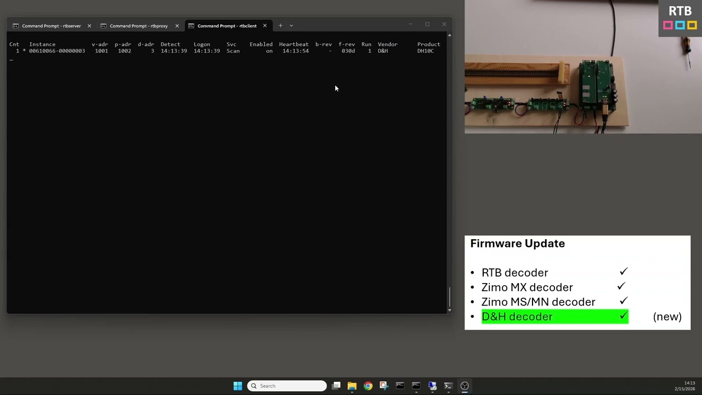Click the Logon column header
The width and height of the screenshot is (702, 395).
pyautogui.click(x=202, y=44)
